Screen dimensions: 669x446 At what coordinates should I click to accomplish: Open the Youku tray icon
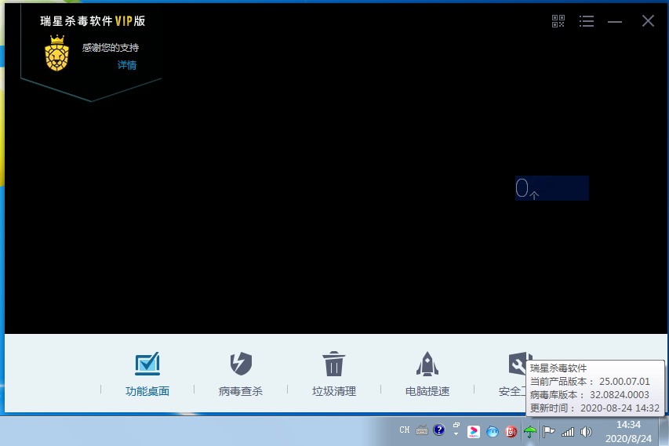[474, 432]
